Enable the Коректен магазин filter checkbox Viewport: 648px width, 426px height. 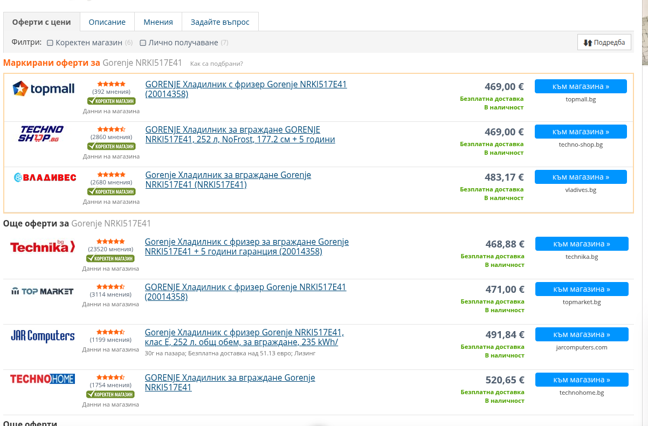[50, 43]
